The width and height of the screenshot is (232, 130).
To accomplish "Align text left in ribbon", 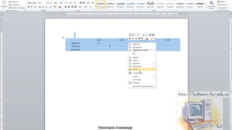I will pyautogui.click(x=66, y=7).
